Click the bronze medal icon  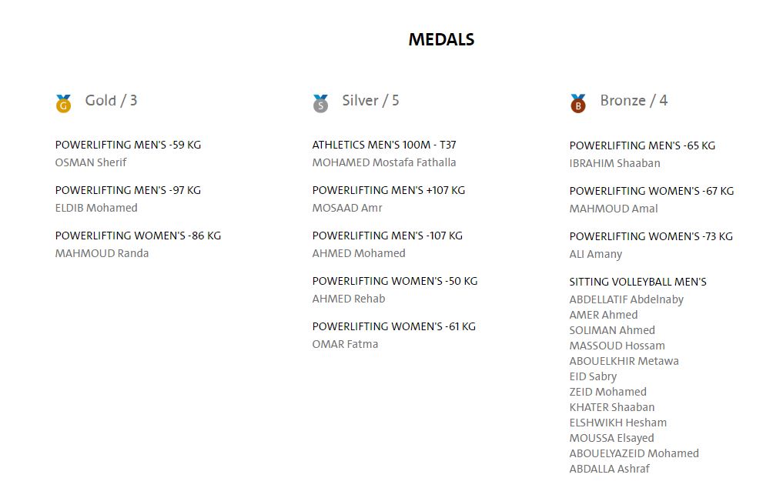click(x=578, y=103)
